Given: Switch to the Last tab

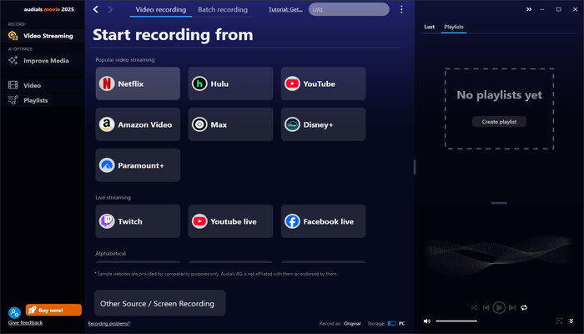Looking at the screenshot, I should click(x=429, y=27).
